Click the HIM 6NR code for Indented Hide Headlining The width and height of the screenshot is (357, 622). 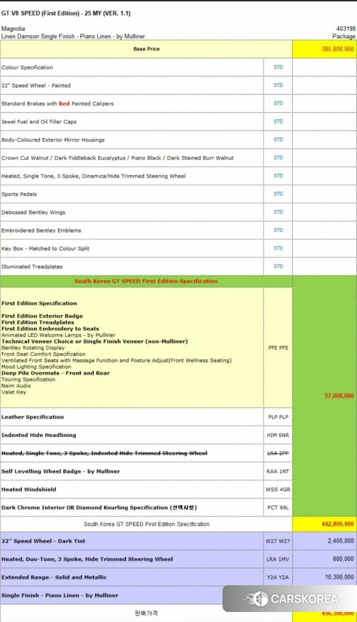(278, 435)
